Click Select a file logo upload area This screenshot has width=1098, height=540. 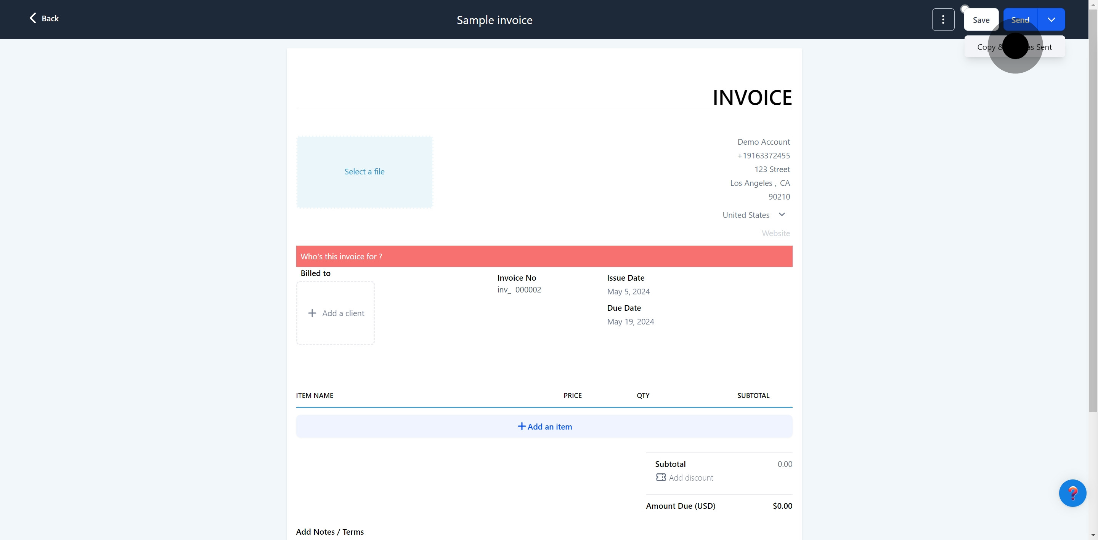(x=364, y=172)
